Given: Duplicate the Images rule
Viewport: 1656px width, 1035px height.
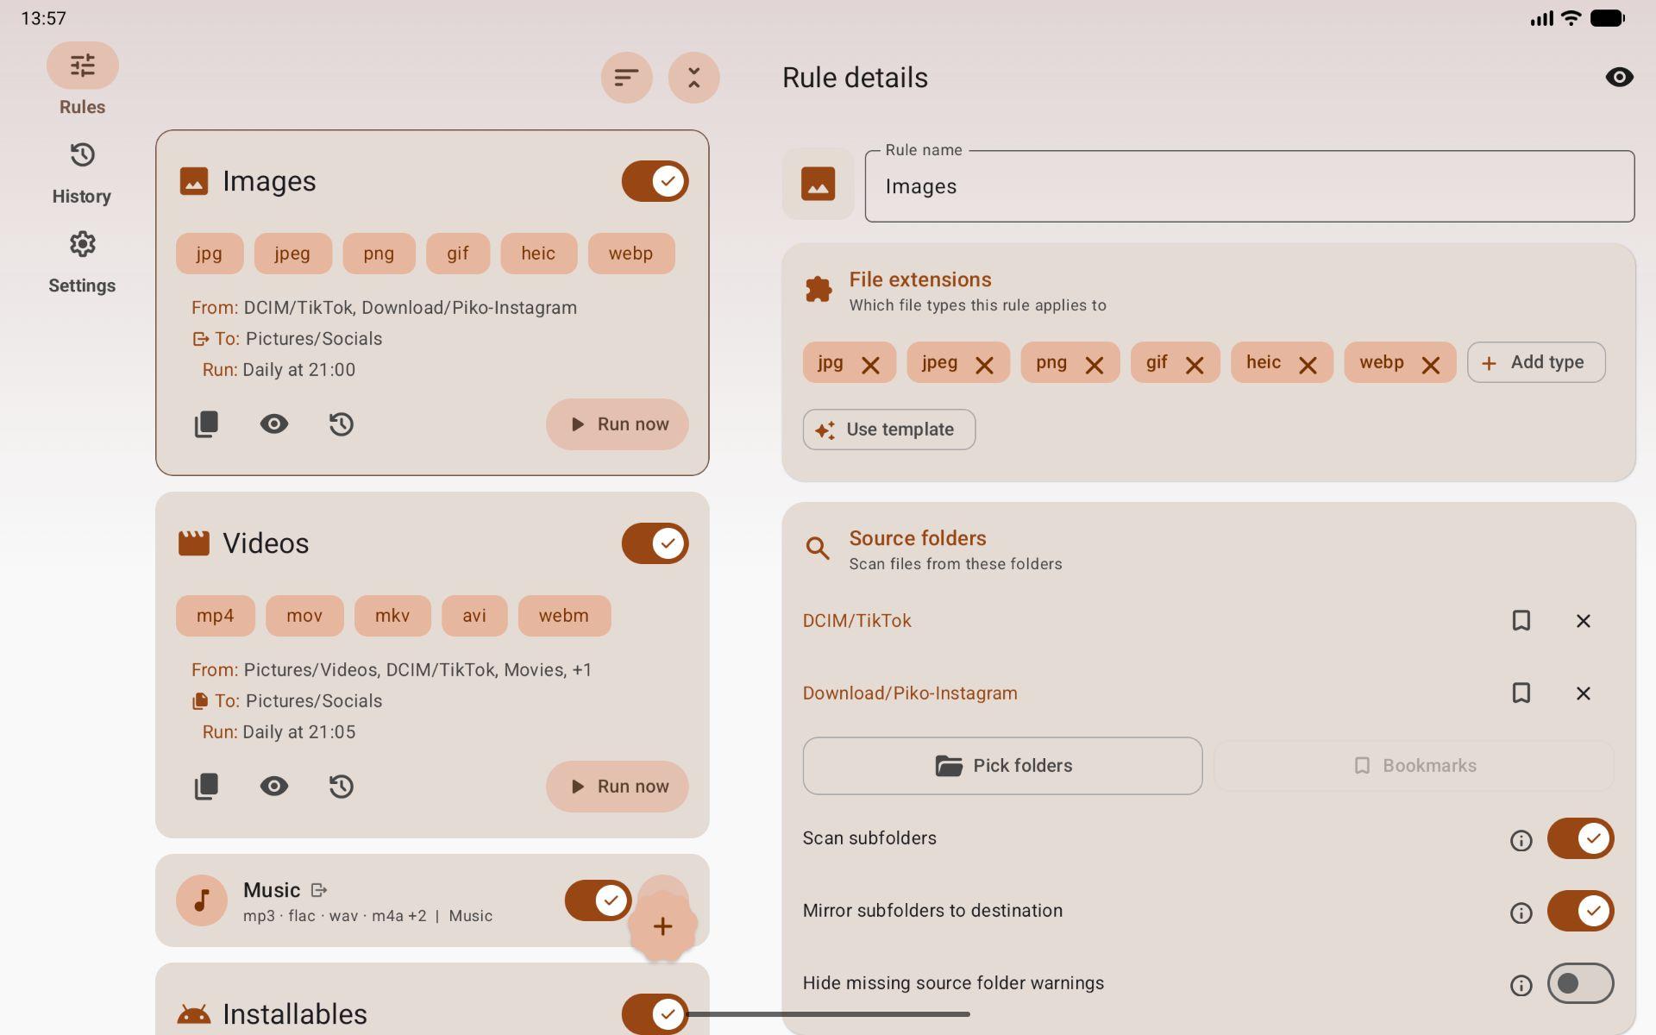Looking at the screenshot, I should click(206, 423).
